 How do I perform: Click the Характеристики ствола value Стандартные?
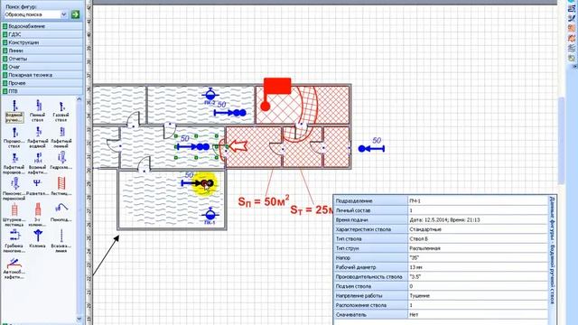click(478, 229)
